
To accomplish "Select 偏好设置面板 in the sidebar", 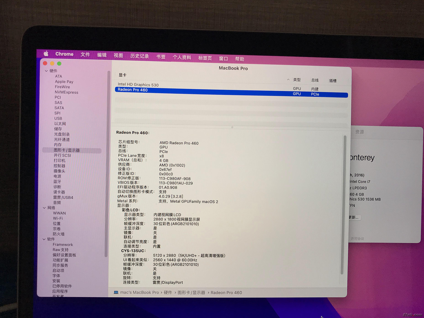I will (64, 255).
